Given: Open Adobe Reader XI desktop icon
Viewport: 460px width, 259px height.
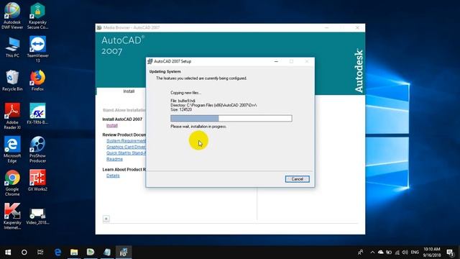Looking at the screenshot, I should [x=12, y=116].
